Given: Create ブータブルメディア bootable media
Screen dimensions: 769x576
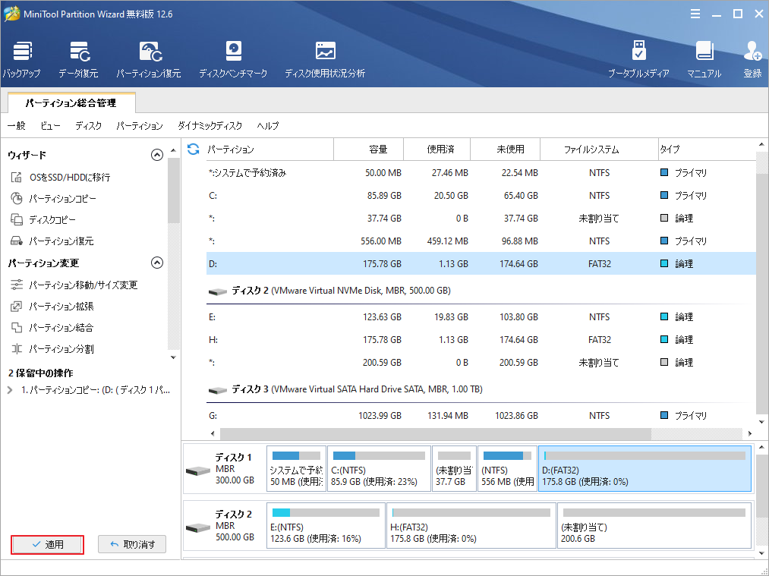Looking at the screenshot, I should click(638, 59).
